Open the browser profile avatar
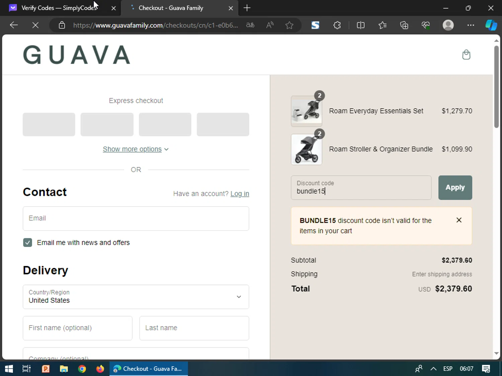The image size is (502, 376). [448, 25]
